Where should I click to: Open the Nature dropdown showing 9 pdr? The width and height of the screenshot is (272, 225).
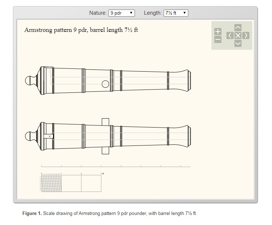(x=121, y=13)
